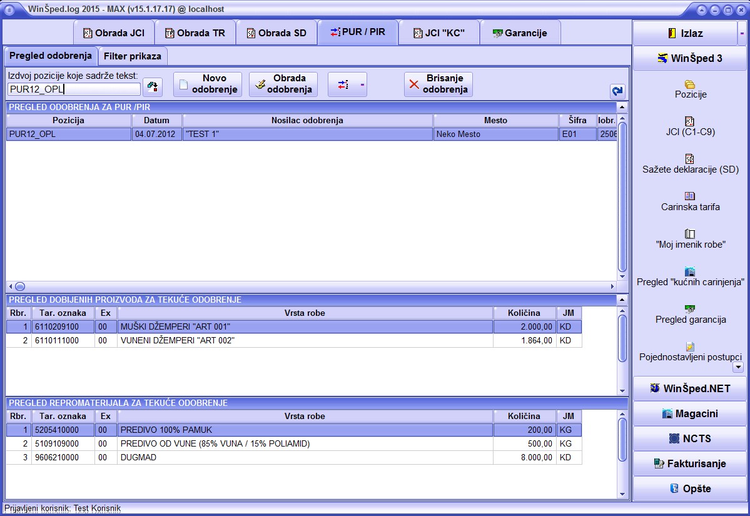Click the Datum column header
750x516 pixels.
coord(157,121)
